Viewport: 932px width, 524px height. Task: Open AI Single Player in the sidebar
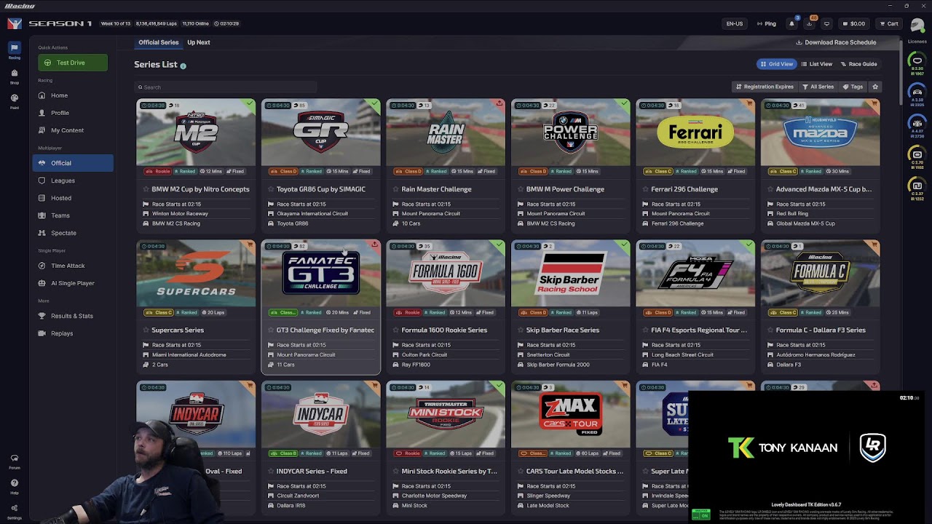(73, 283)
